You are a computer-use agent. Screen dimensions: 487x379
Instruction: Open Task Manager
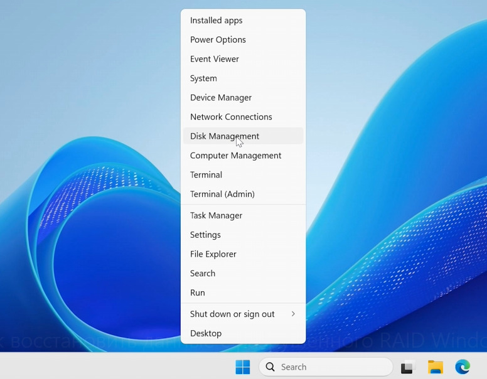[x=243, y=215]
